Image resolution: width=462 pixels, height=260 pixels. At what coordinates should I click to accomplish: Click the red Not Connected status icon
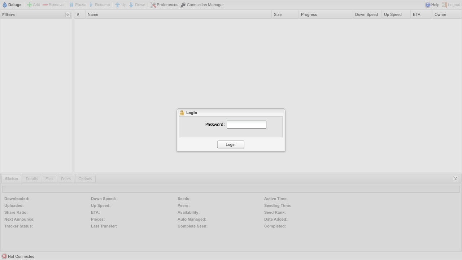pyautogui.click(x=4, y=256)
